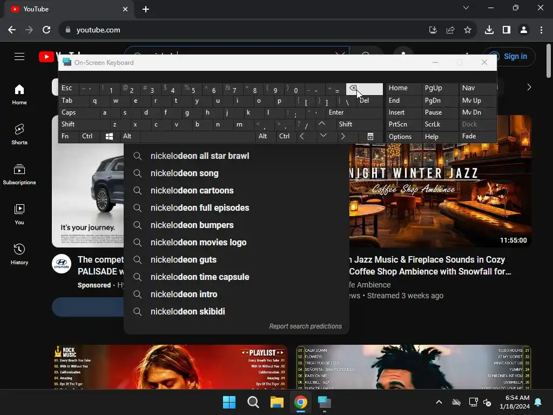Toggle left Ctrl key on keyboard
The width and height of the screenshot is (553, 415).
pos(89,137)
